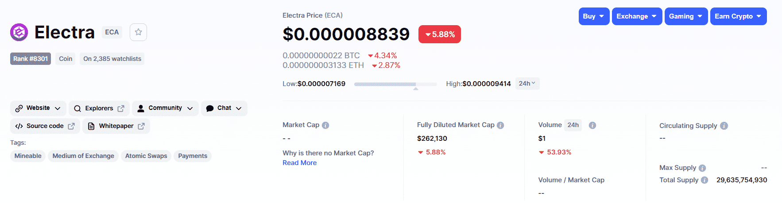Image resolution: width=782 pixels, height=203 pixels.
Task: Open the Whitepaper link
Action: click(x=116, y=126)
